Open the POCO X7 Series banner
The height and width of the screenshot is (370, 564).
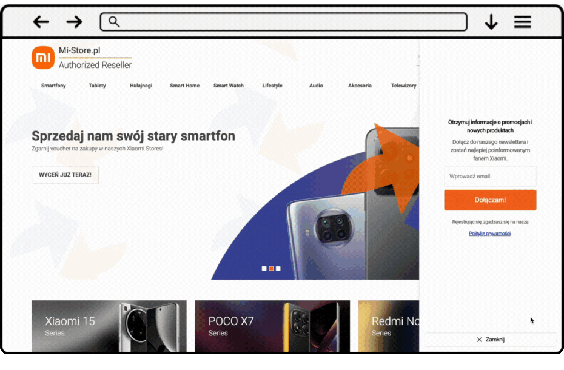click(x=272, y=326)
